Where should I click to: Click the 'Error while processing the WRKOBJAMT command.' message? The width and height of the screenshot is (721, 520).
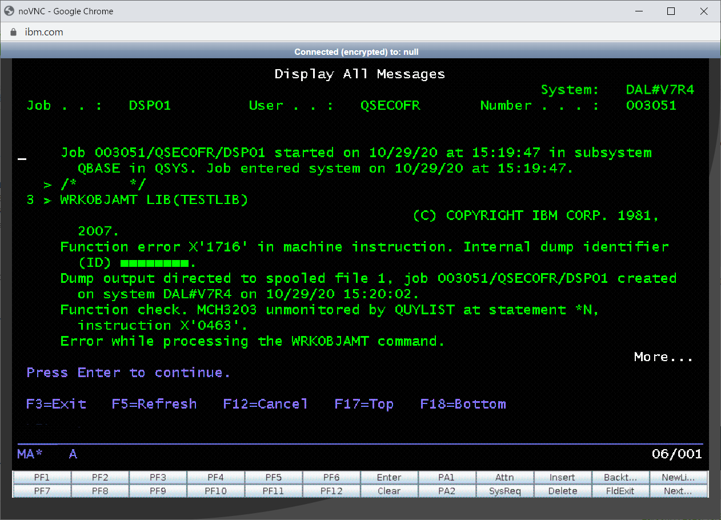coord(253,341)
